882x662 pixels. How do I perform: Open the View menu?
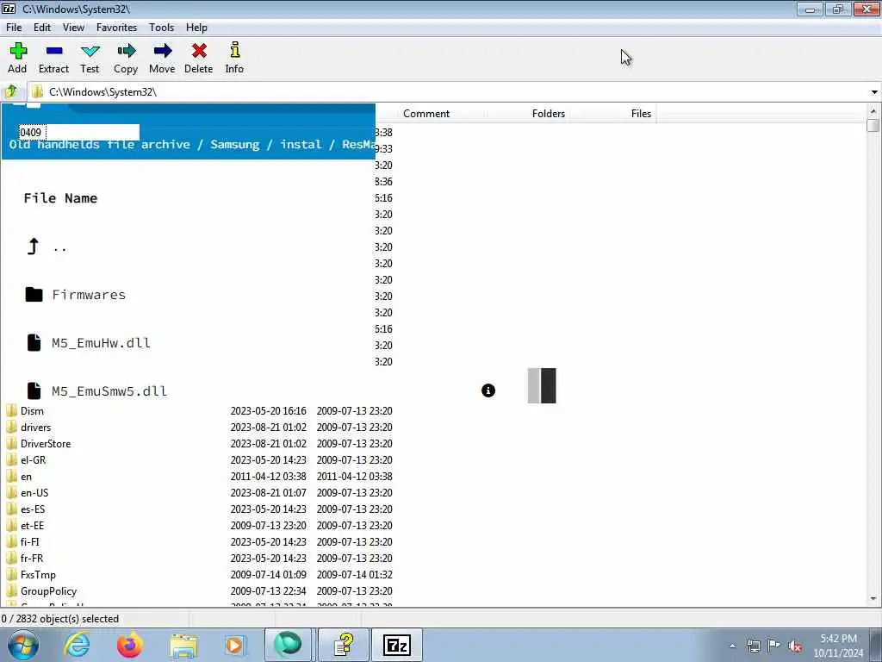pyautogui.click(x=73, y=27)
